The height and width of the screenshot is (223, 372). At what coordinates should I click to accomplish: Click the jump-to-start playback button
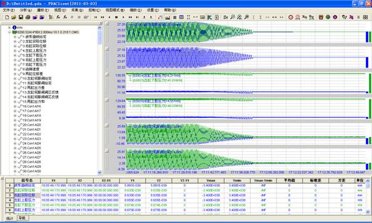(x=95, y=17)
